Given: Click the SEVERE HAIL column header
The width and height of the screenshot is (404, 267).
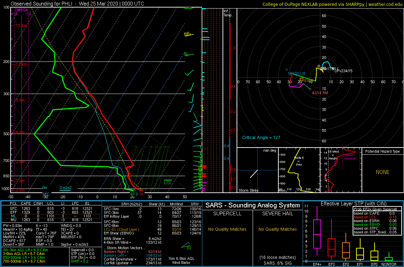Looking at the screenshot, I should point(277,214).
